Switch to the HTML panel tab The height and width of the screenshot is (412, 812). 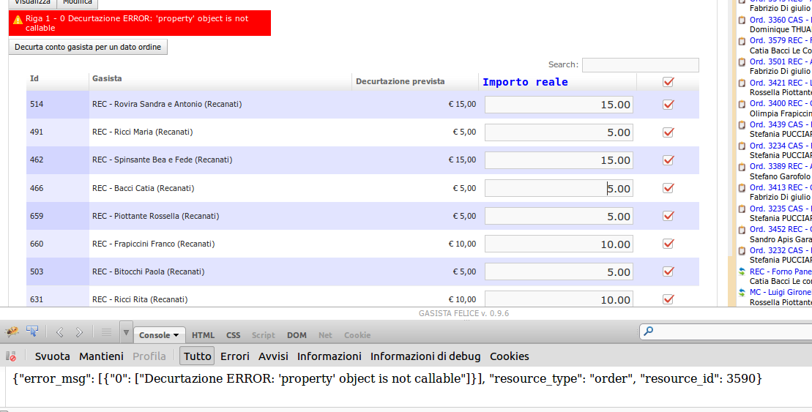point(203,335)
